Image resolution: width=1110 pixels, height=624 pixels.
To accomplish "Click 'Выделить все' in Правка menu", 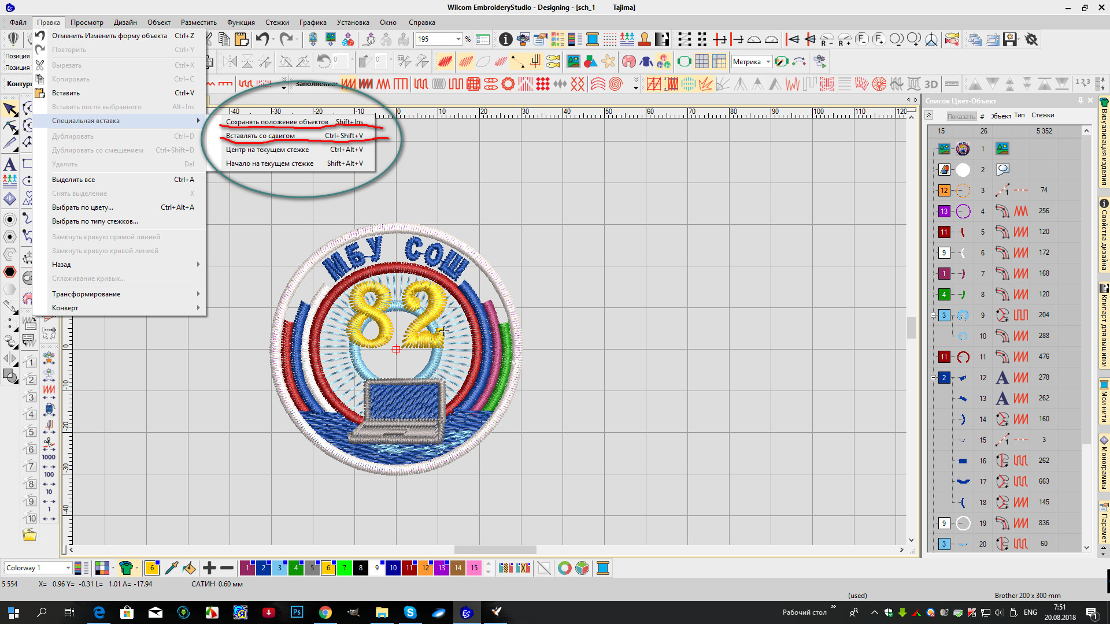I will coord(73,180).
